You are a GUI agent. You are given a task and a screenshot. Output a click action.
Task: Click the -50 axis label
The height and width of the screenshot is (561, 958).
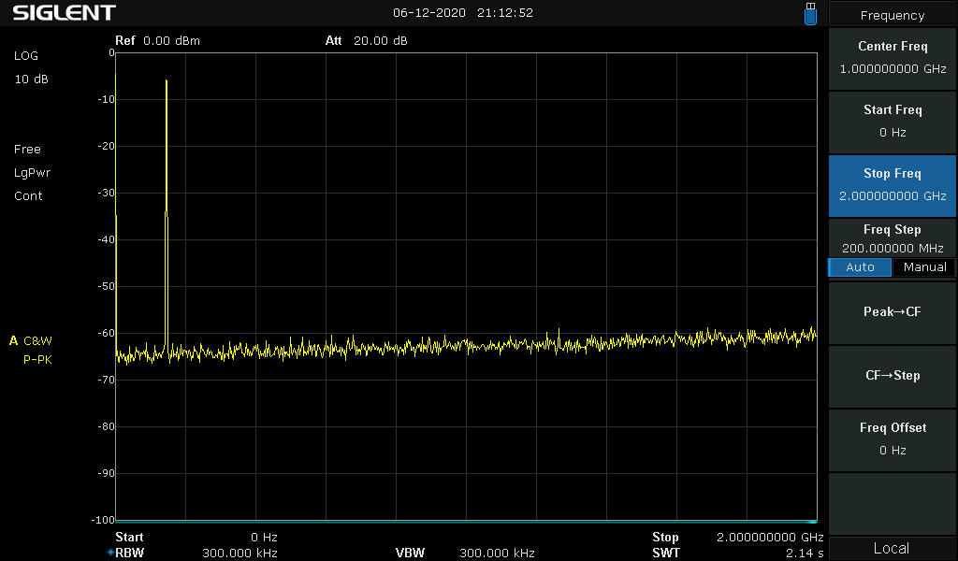[x=107, y=286]
